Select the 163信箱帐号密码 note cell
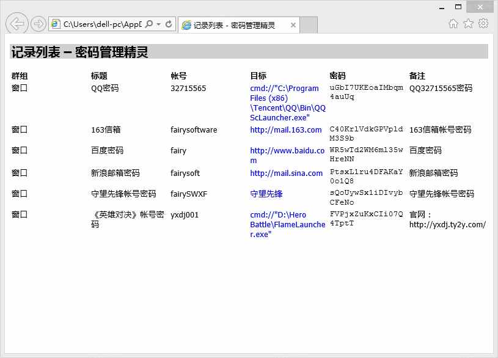This screenshot has height=358, width=498. click(x=440, y=130)
